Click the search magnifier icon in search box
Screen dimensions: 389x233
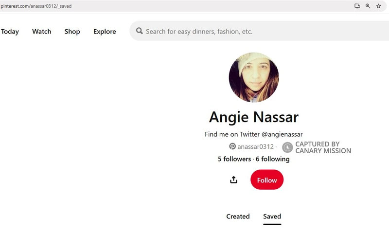140,31
